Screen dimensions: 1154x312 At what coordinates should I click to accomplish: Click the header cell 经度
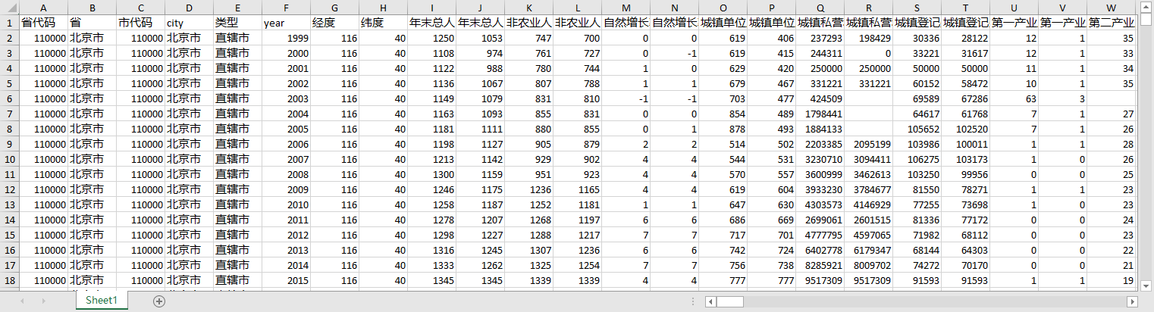(x=334, y=23)
